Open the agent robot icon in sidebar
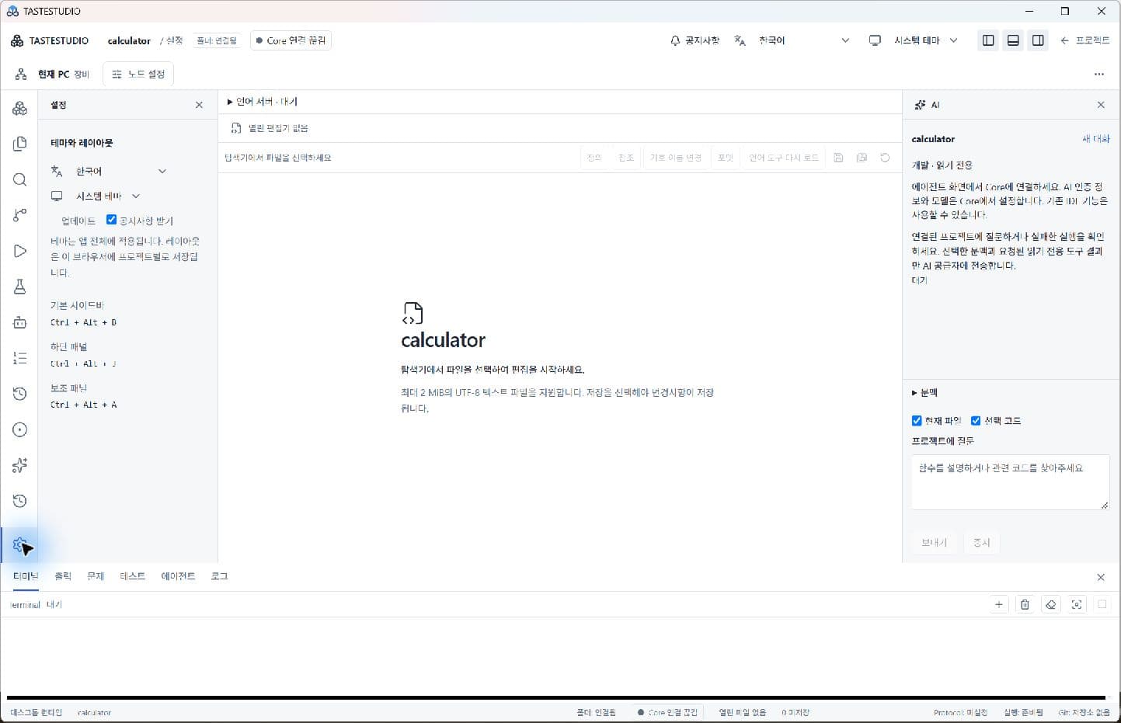1121x723 pixels. tap(20, 322)
